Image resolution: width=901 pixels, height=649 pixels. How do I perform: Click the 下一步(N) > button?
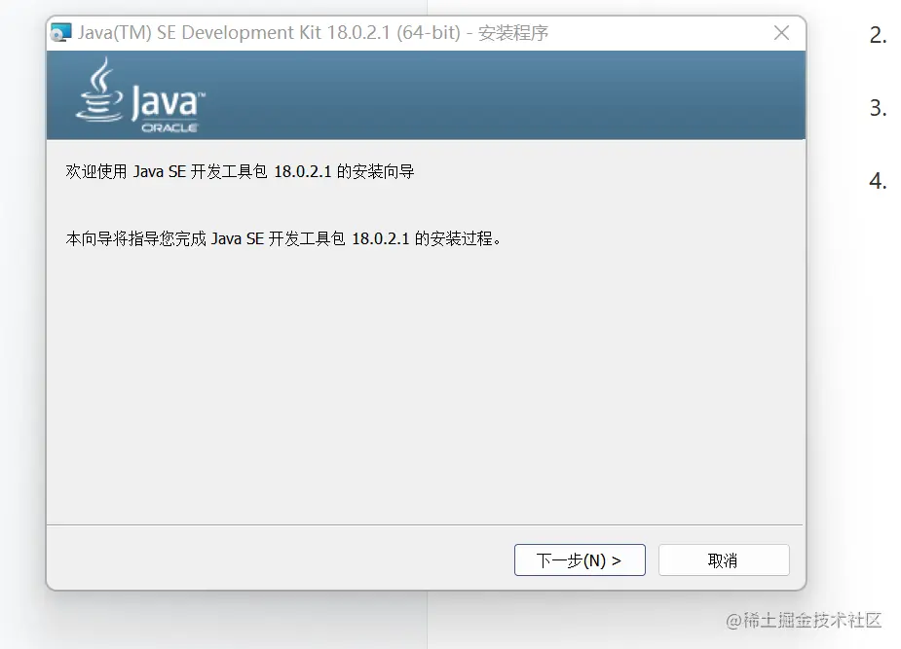(580, 560)
